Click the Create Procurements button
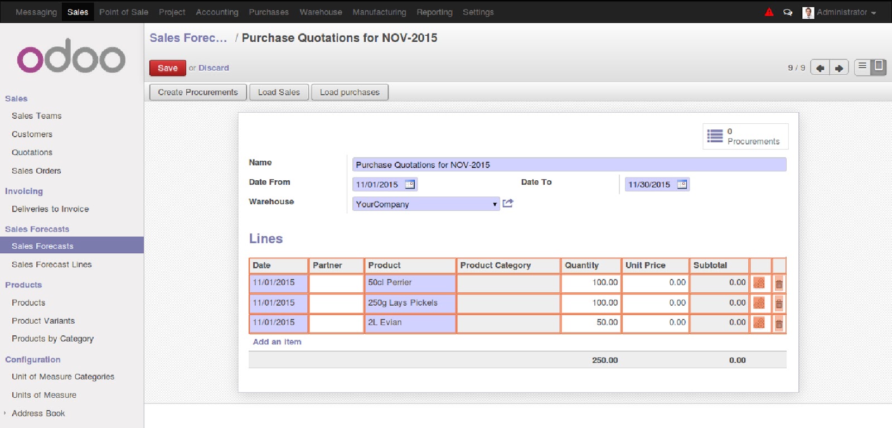Image resolution: width=892 pixels, height=428 pixels. (x=198, y=93)
